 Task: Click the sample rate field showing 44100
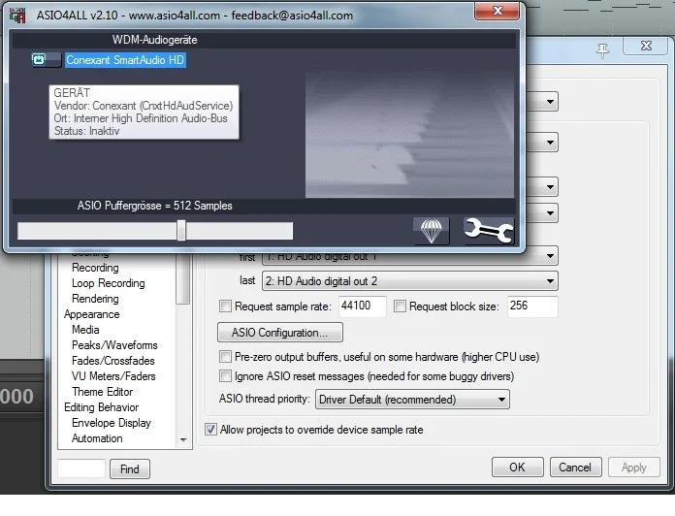tap(362, 306)
